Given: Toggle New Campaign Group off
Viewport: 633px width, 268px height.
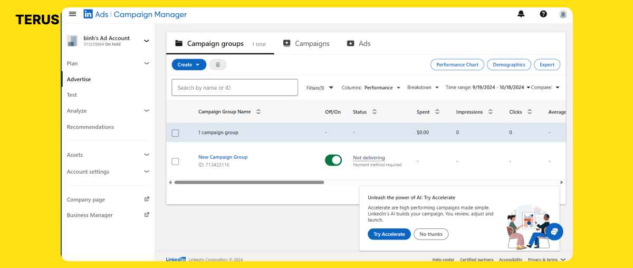Looking at the screenshot, I should pos(333,160).
